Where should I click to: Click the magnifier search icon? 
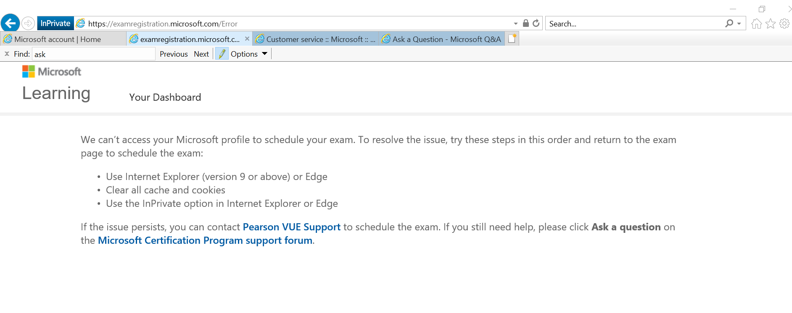click(x=729, y=23)
